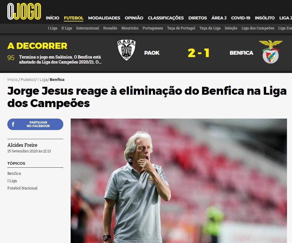
Task: Go to Classificações section
Action: (166, 18)
